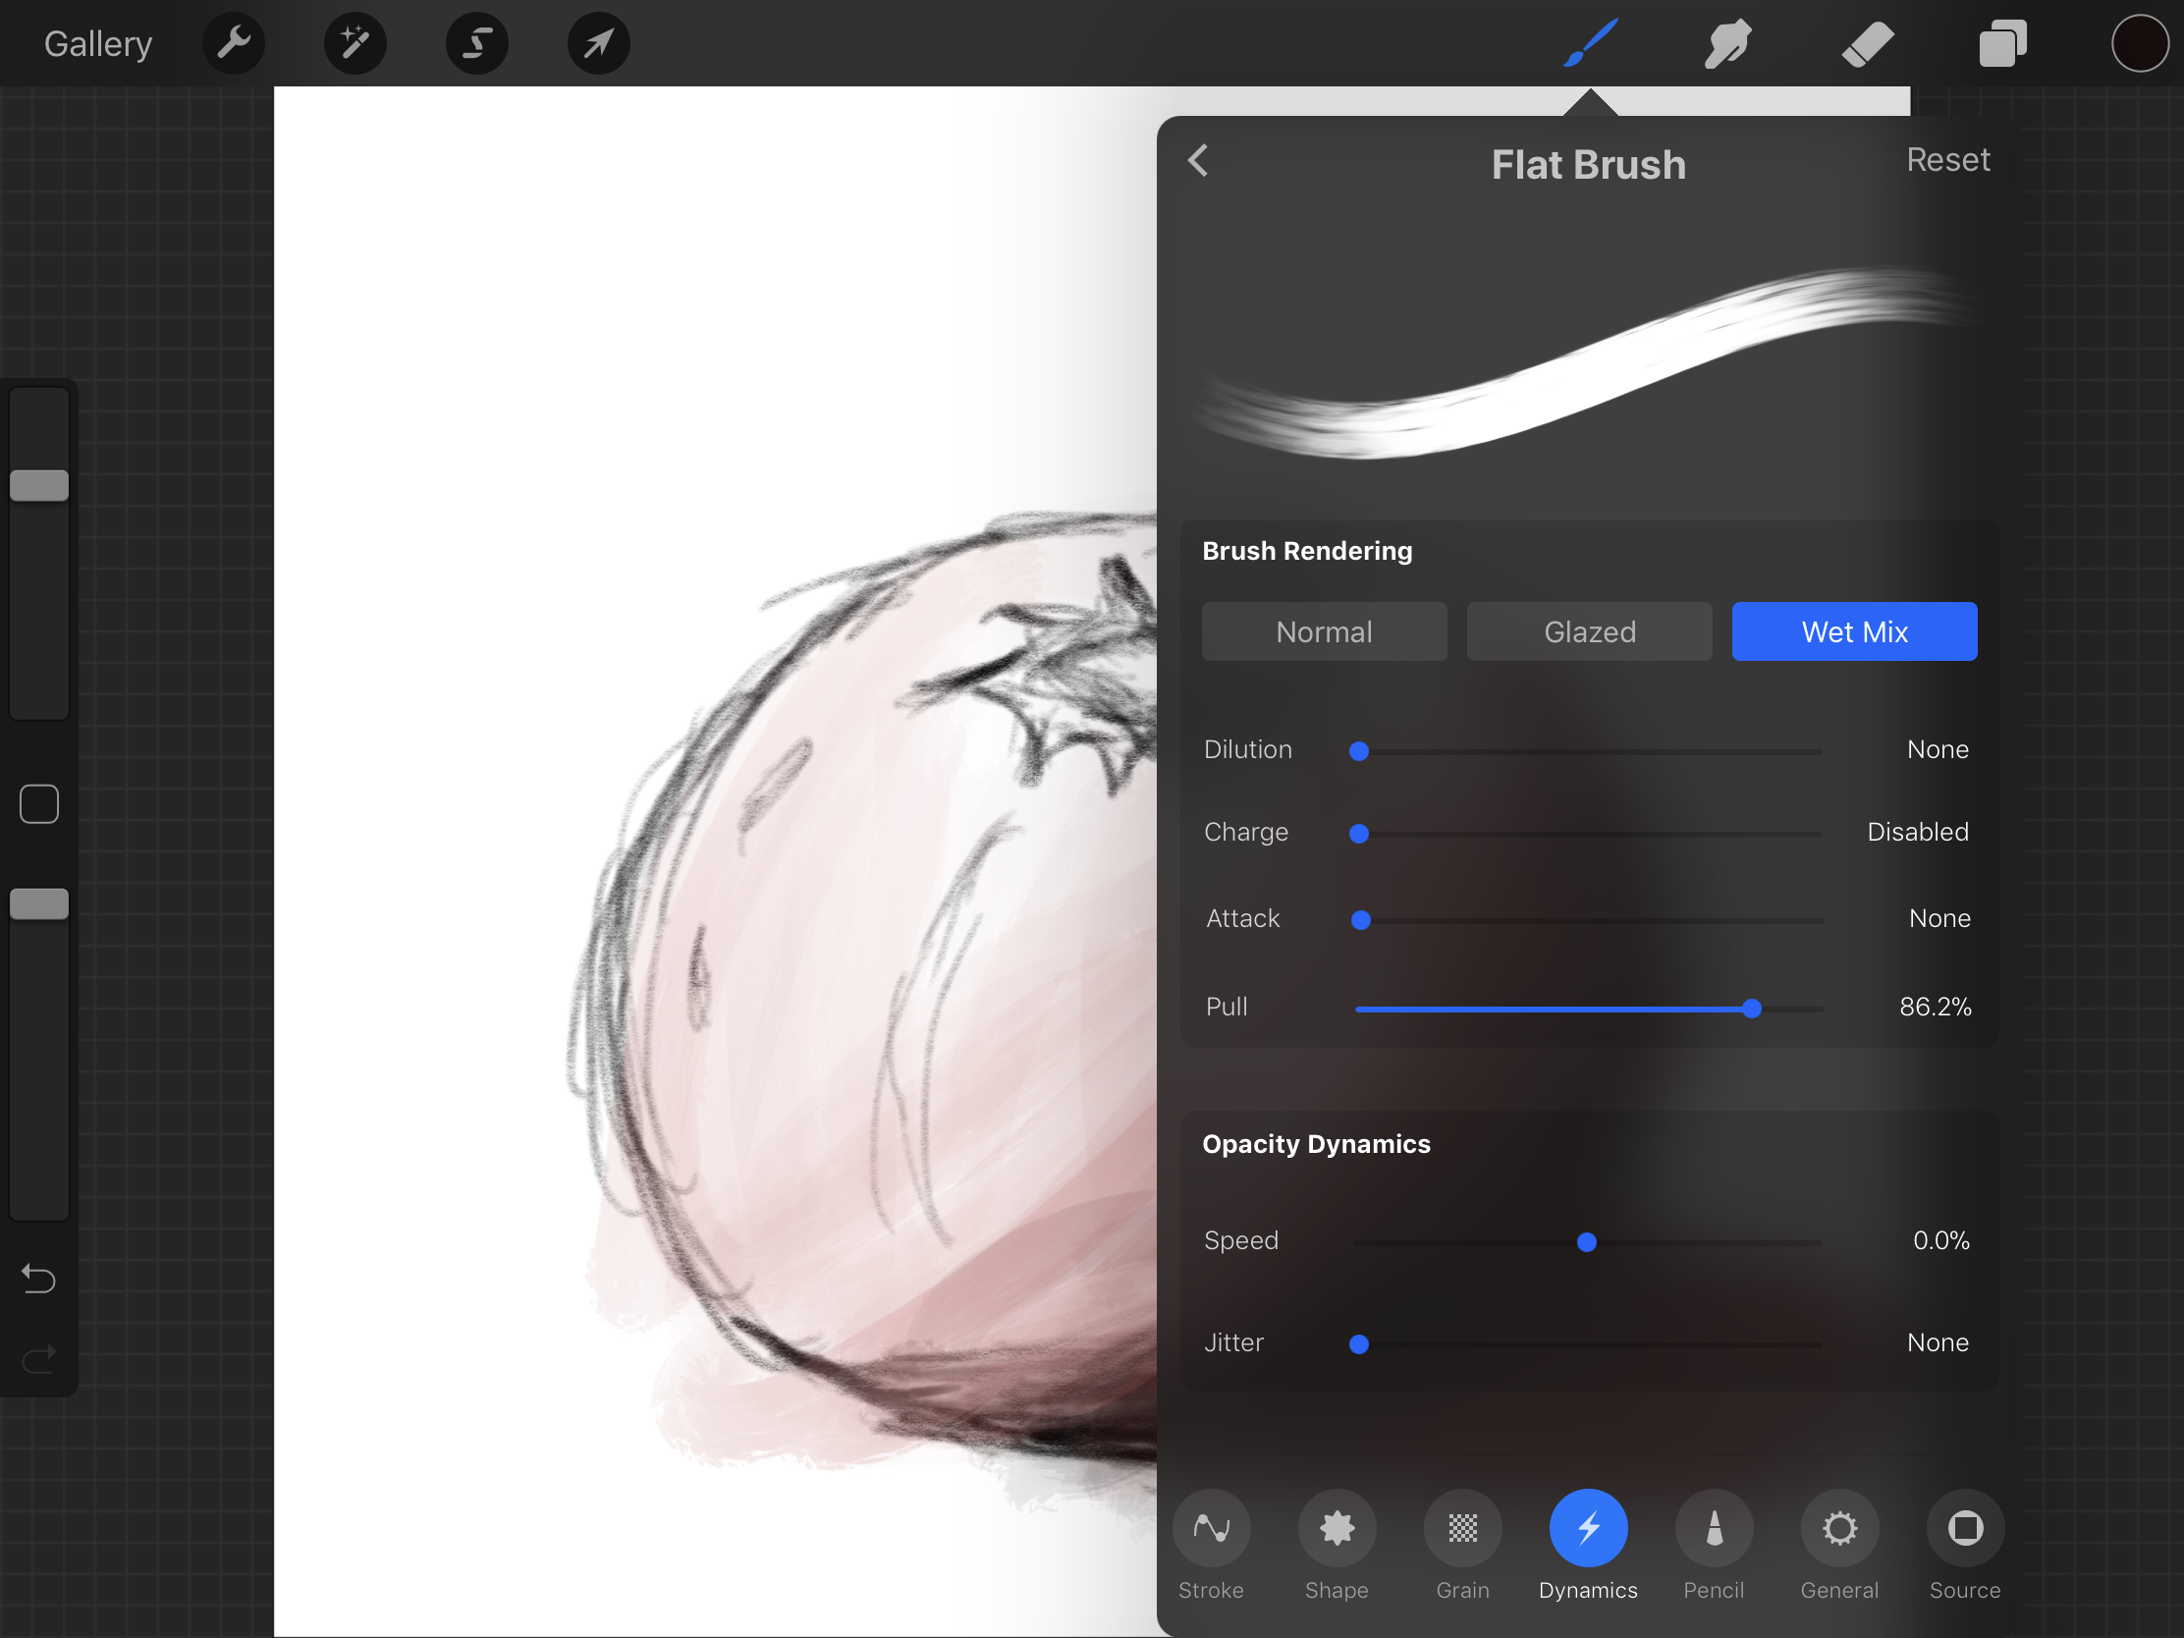This screenshot has height=1638, width=2184.
Task: Select the Smudge tool
Action: click(x=1725, y=42)
